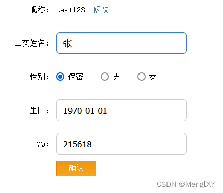Click the 生日 date input field
Image resolution: width=223 pixels, height=193 pixels.
pos(121,110)
